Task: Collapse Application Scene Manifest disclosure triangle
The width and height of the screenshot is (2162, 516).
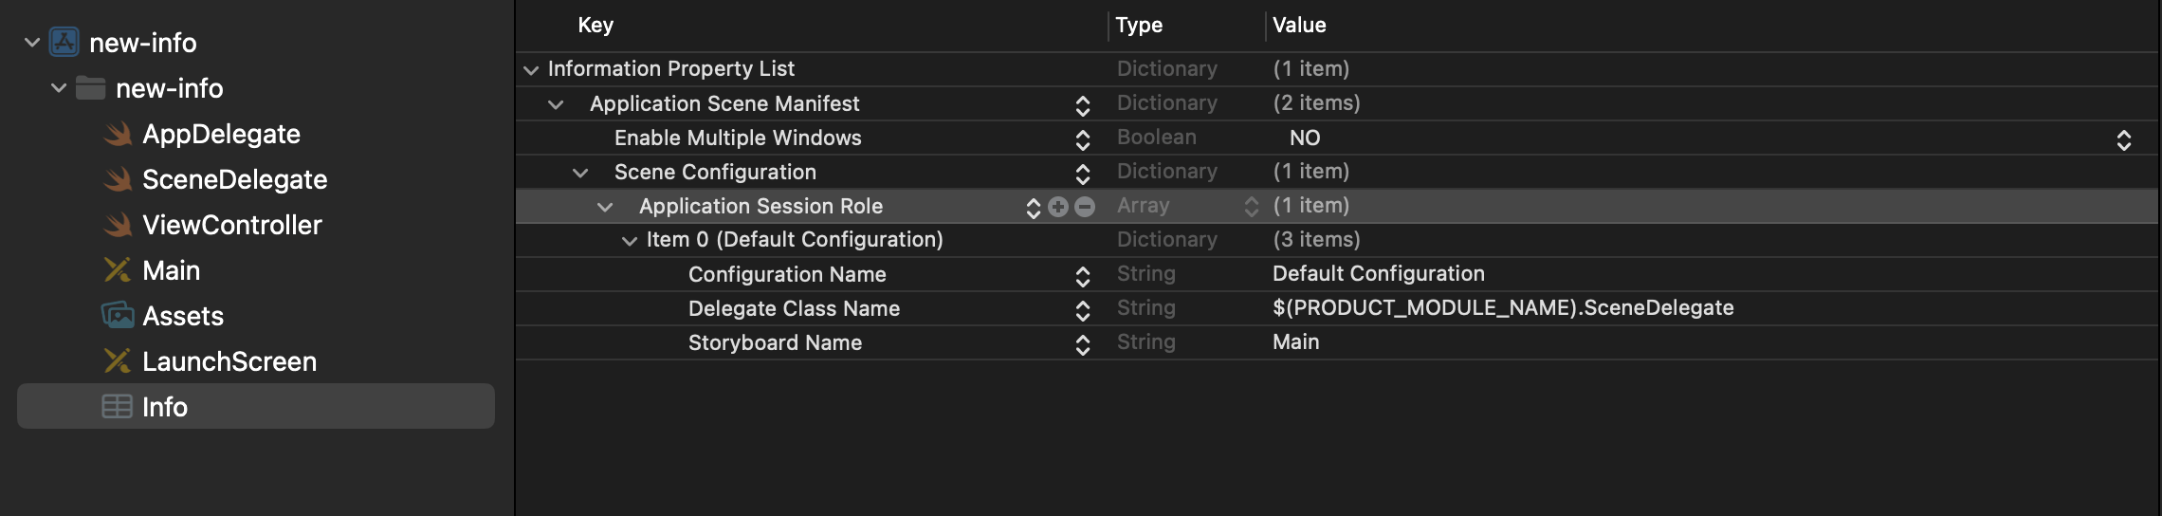Action: (x=557, y=104)
